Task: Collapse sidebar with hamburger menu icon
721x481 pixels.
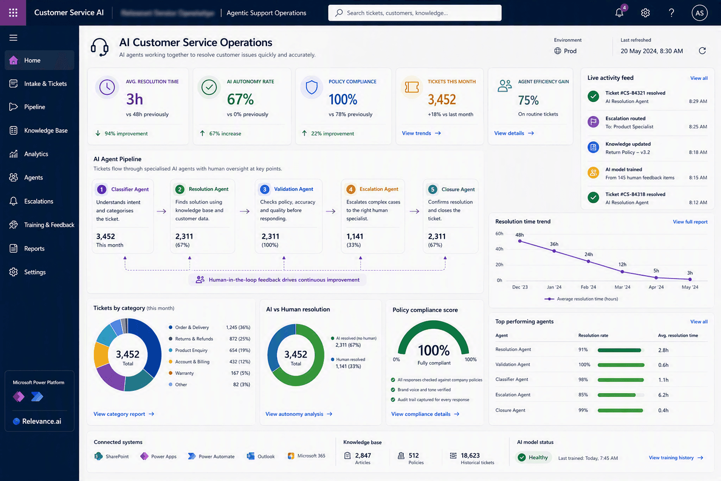Action: 13,38
